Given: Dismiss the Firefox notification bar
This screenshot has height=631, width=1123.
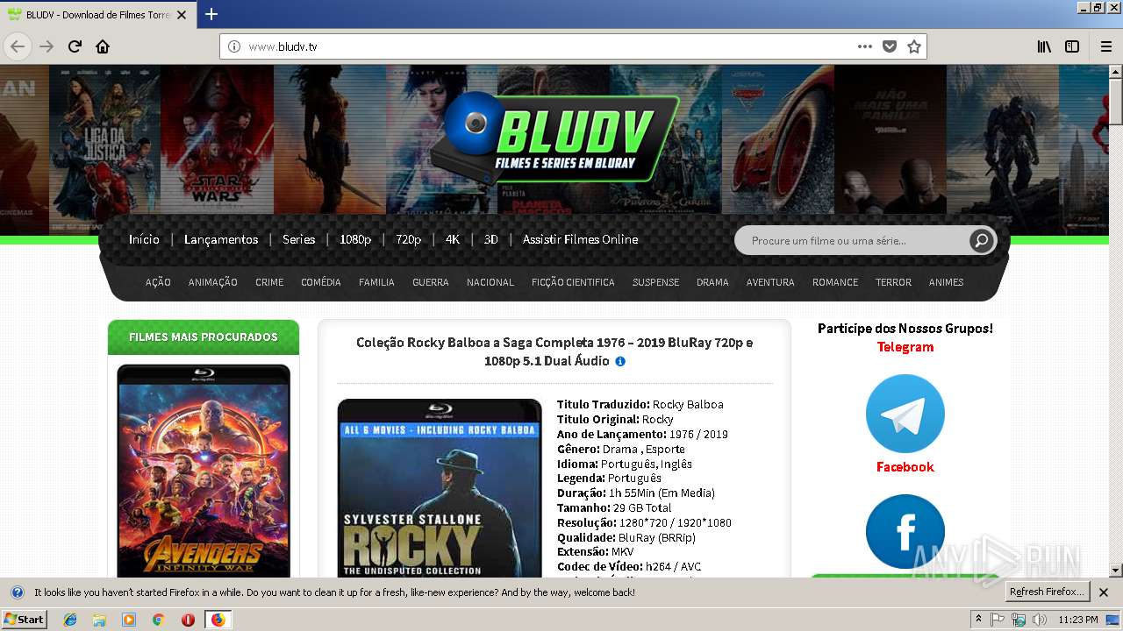Looking at the screenshot, I should 1104,592.
